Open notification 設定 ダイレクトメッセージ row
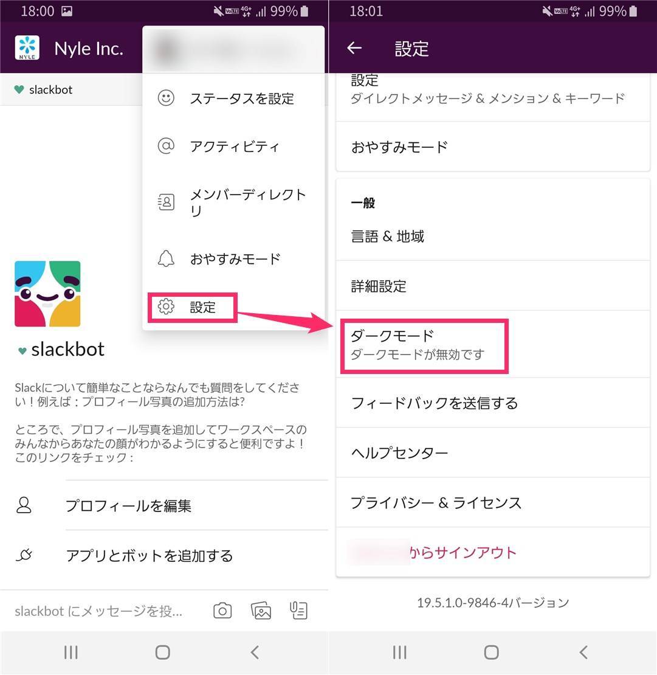Viewport: 657px width, 675px height. click(493, 97)
